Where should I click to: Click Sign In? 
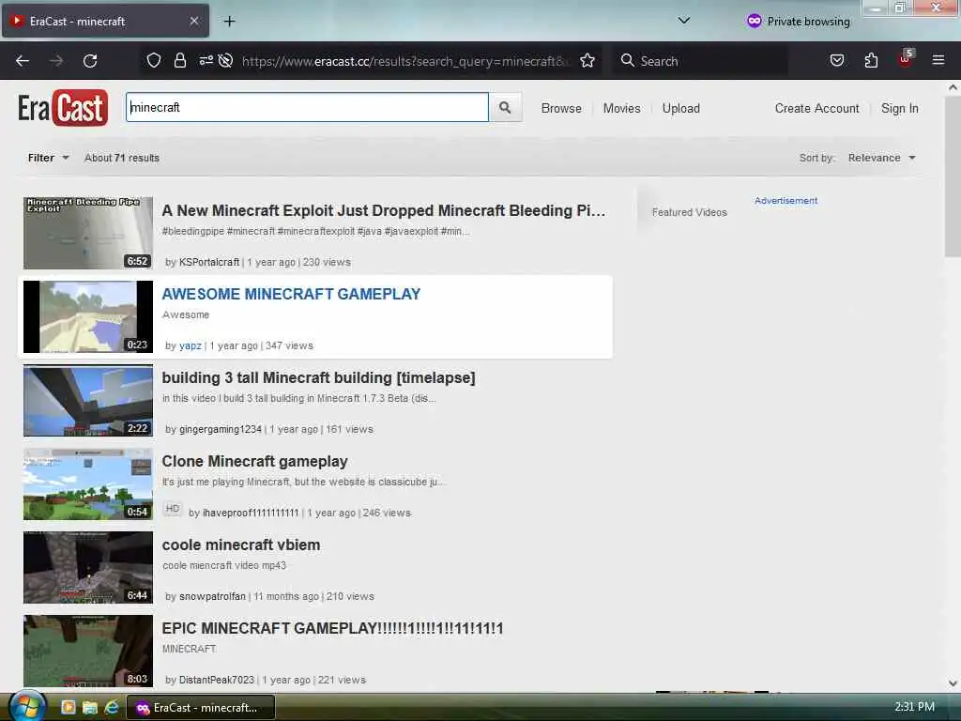point(900,109)
